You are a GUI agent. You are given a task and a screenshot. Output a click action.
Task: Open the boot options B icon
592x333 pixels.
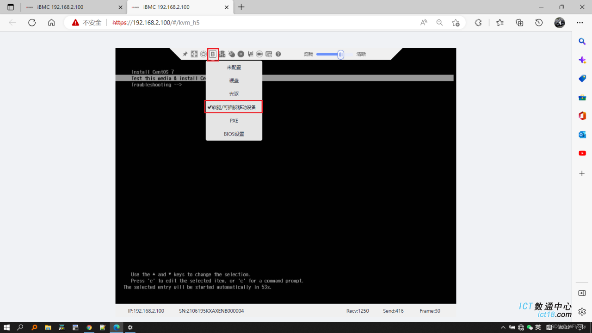213,54
